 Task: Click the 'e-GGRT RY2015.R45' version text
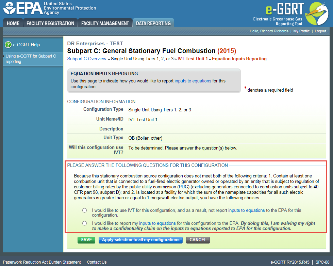tap(290, 262)
